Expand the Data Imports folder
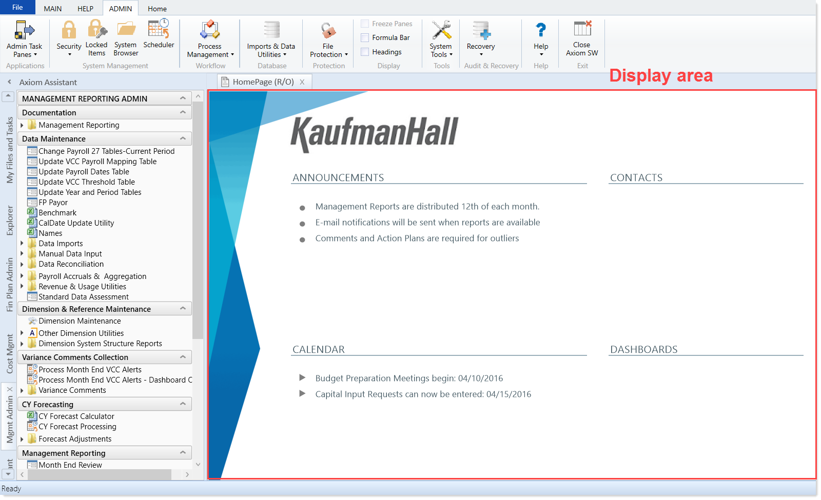Screen dimensions: 821x500 click(x=22, y=244)
